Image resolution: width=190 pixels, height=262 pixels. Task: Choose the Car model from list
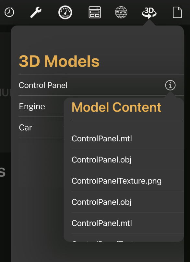[41, 127]
